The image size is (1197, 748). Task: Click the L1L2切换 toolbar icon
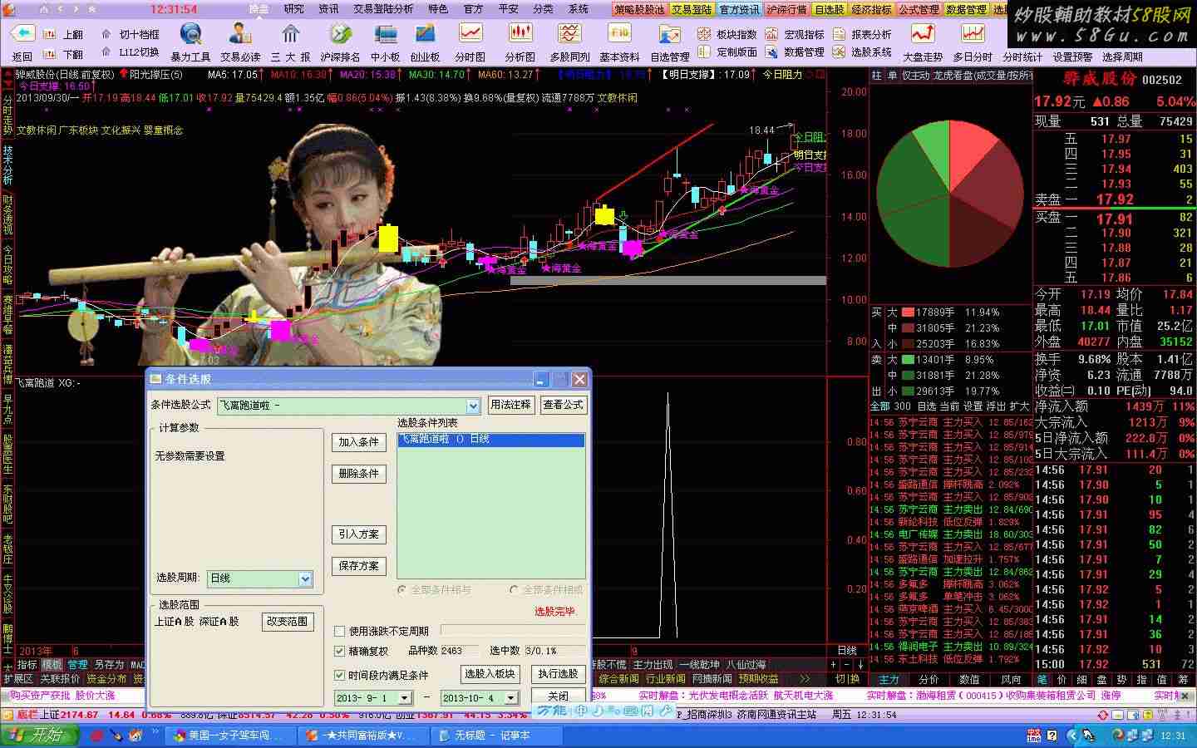point(106,52)
